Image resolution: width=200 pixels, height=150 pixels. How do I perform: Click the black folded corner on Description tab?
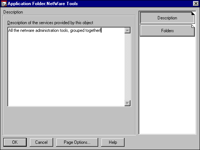click(x=193, y=14)
